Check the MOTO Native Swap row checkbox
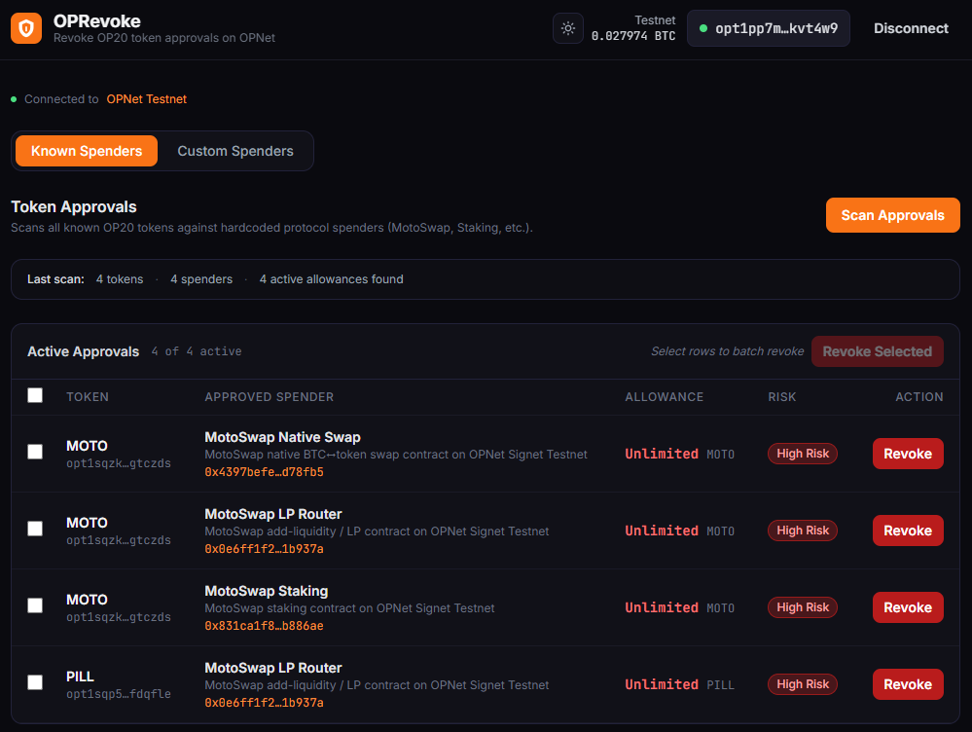 pos(35,452)
